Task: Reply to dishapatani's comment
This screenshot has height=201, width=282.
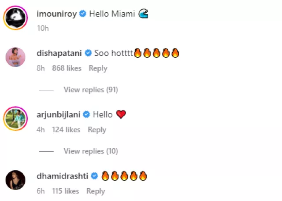Action: coord(98,68)
